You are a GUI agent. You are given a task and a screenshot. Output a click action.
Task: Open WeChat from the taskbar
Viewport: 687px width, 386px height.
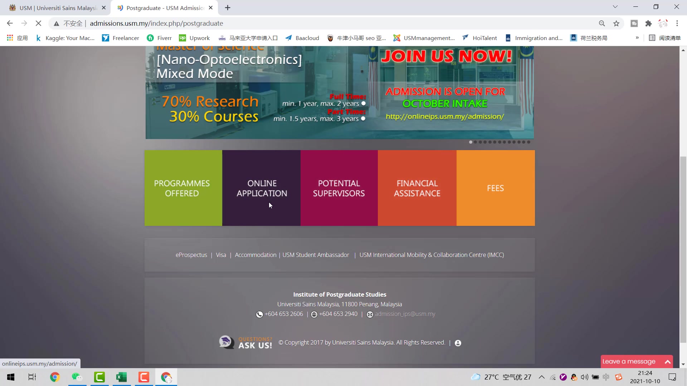click(x=77, y=377)
